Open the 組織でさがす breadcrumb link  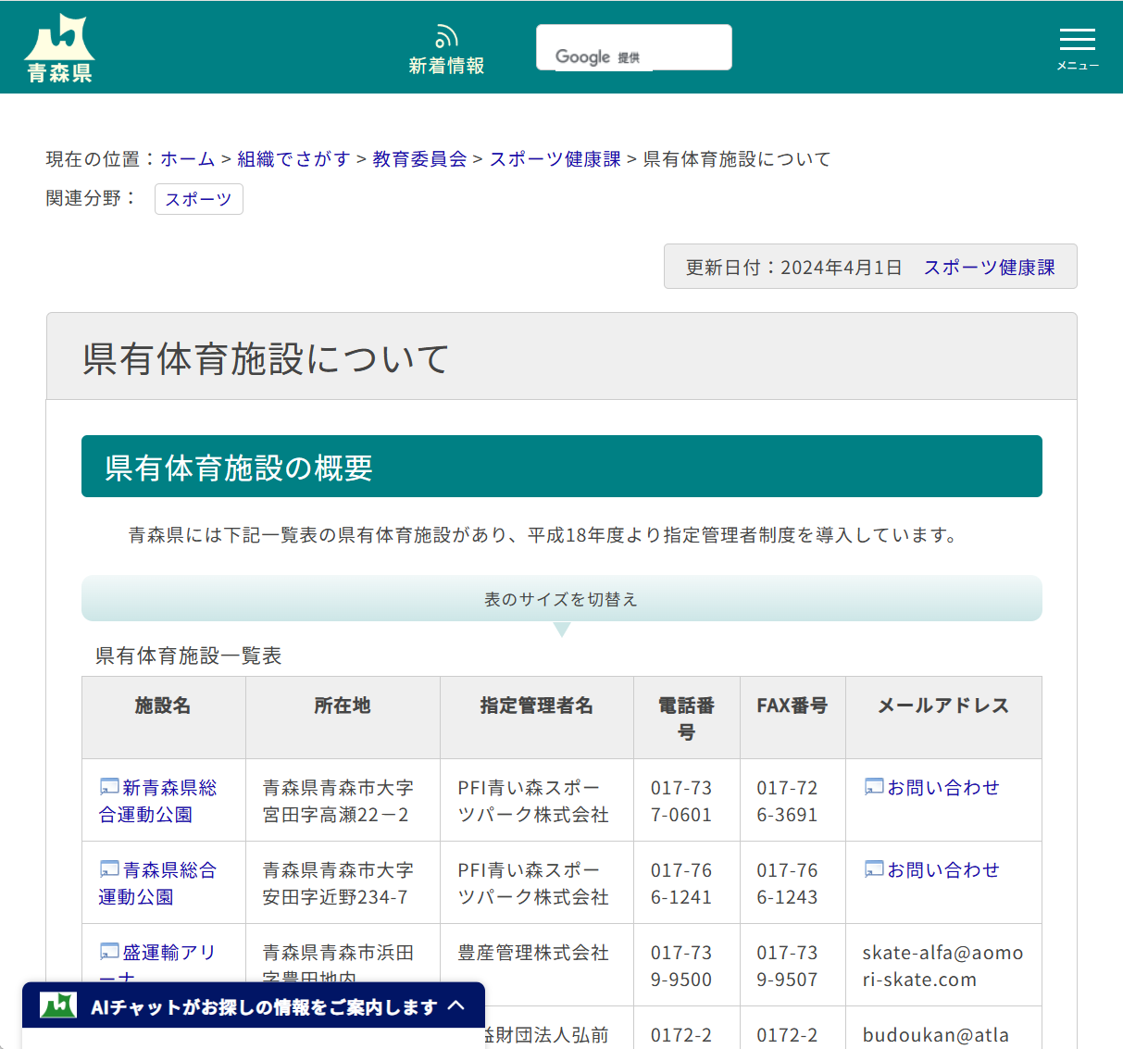pos(293,158)
